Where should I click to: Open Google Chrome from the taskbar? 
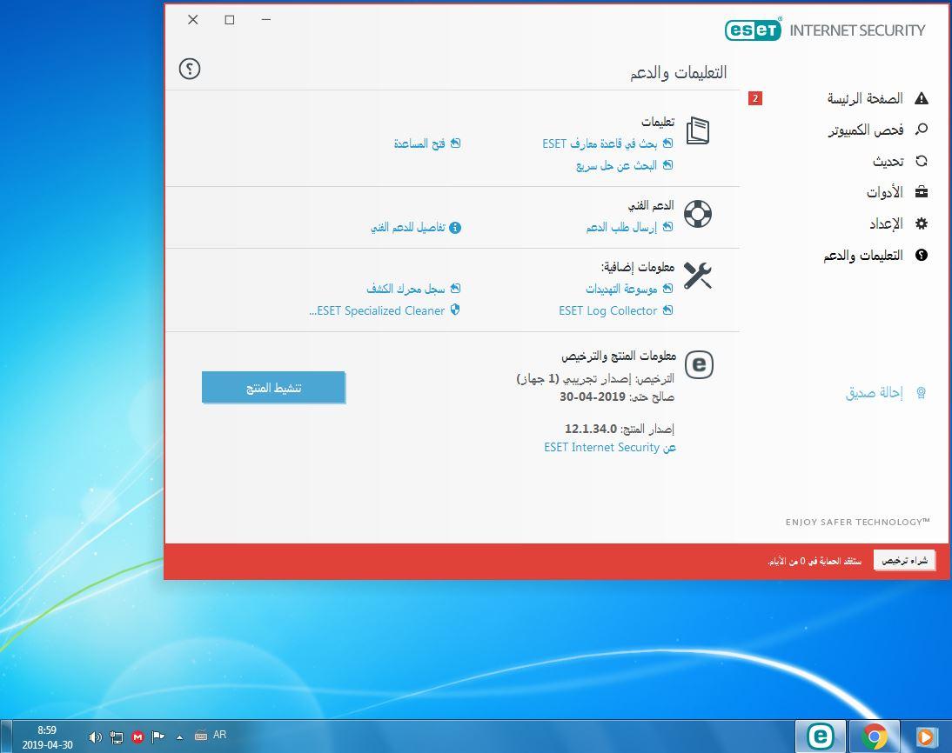[x=874, y=736]
